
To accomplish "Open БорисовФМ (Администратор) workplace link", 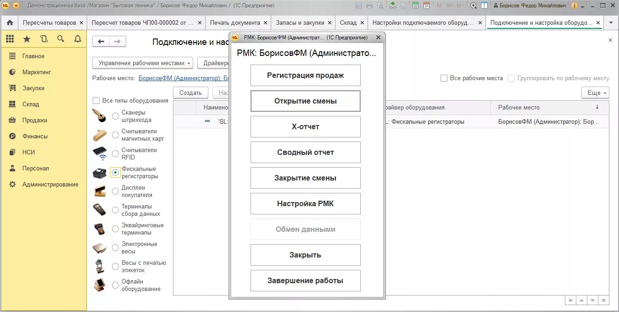I will click(183, 78).
